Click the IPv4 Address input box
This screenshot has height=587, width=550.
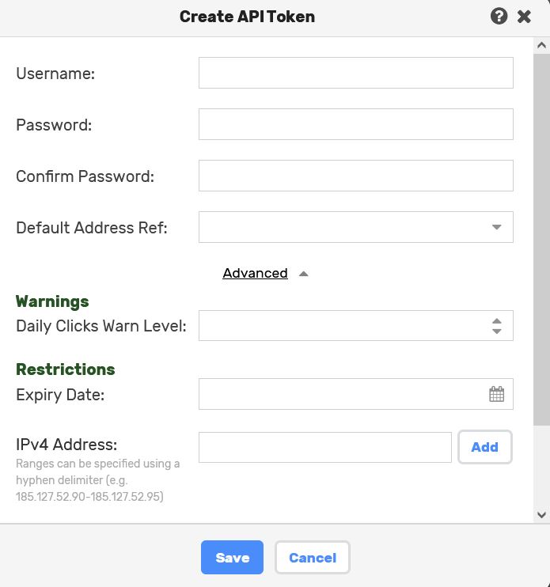pyautogui.click(x=324, y=447)
